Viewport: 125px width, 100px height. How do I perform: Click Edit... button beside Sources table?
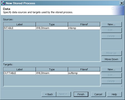point(111,30)
